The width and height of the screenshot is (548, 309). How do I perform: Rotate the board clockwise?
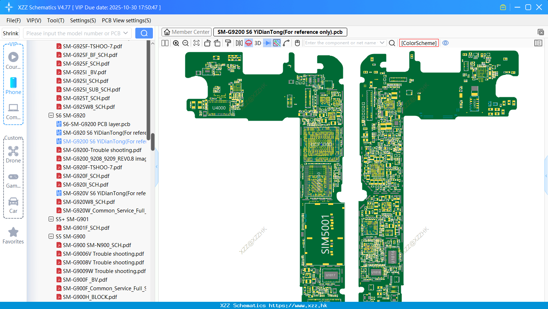click(x=217, y=43)
